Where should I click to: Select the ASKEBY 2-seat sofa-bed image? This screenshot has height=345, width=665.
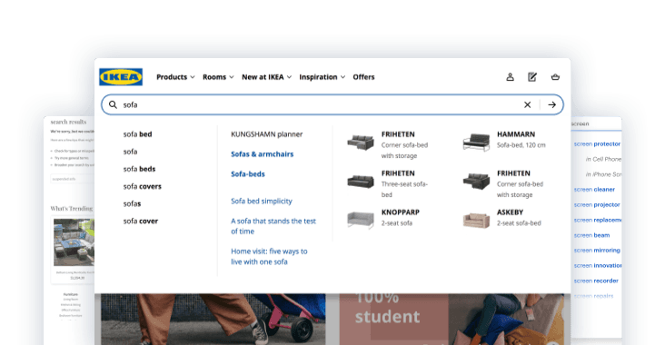[476, 221]
